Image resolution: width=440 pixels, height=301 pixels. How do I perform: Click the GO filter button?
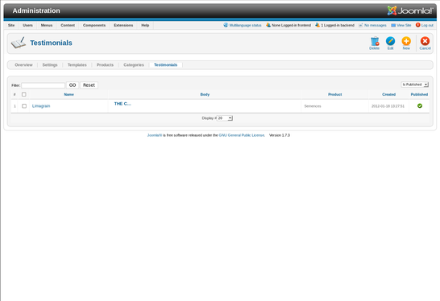pos(73,85)
